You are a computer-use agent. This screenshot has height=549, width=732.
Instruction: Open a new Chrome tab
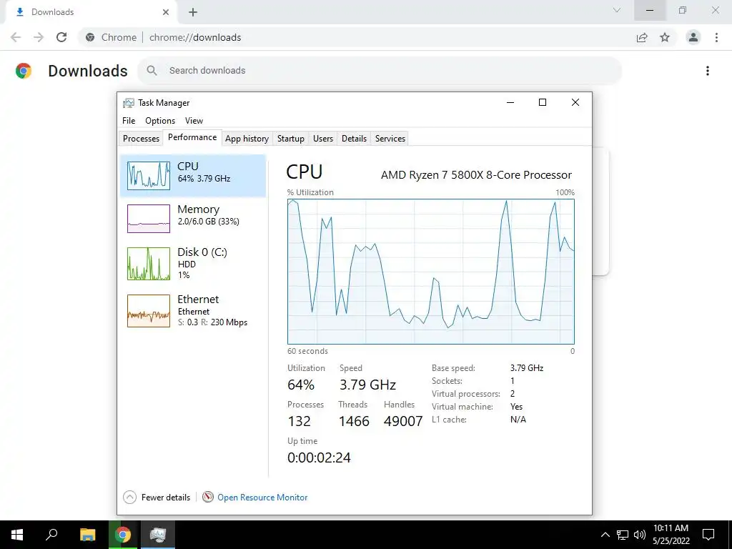click(193, 12)
